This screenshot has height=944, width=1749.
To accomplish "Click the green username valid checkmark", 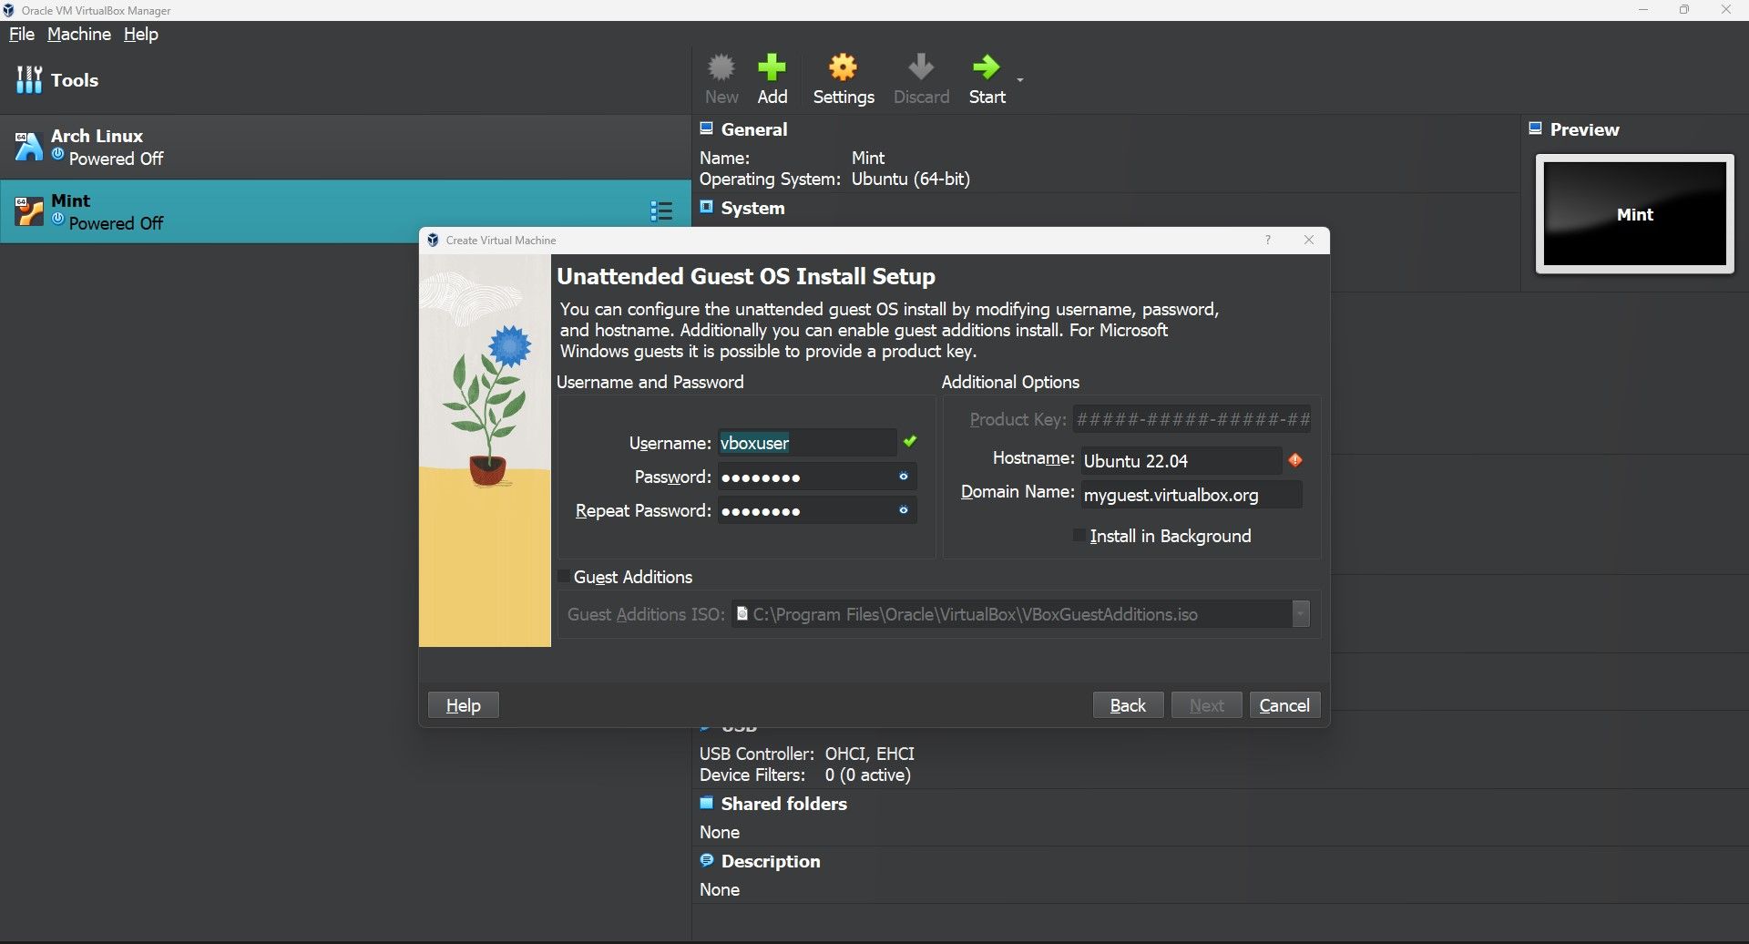I will (910, 442).
